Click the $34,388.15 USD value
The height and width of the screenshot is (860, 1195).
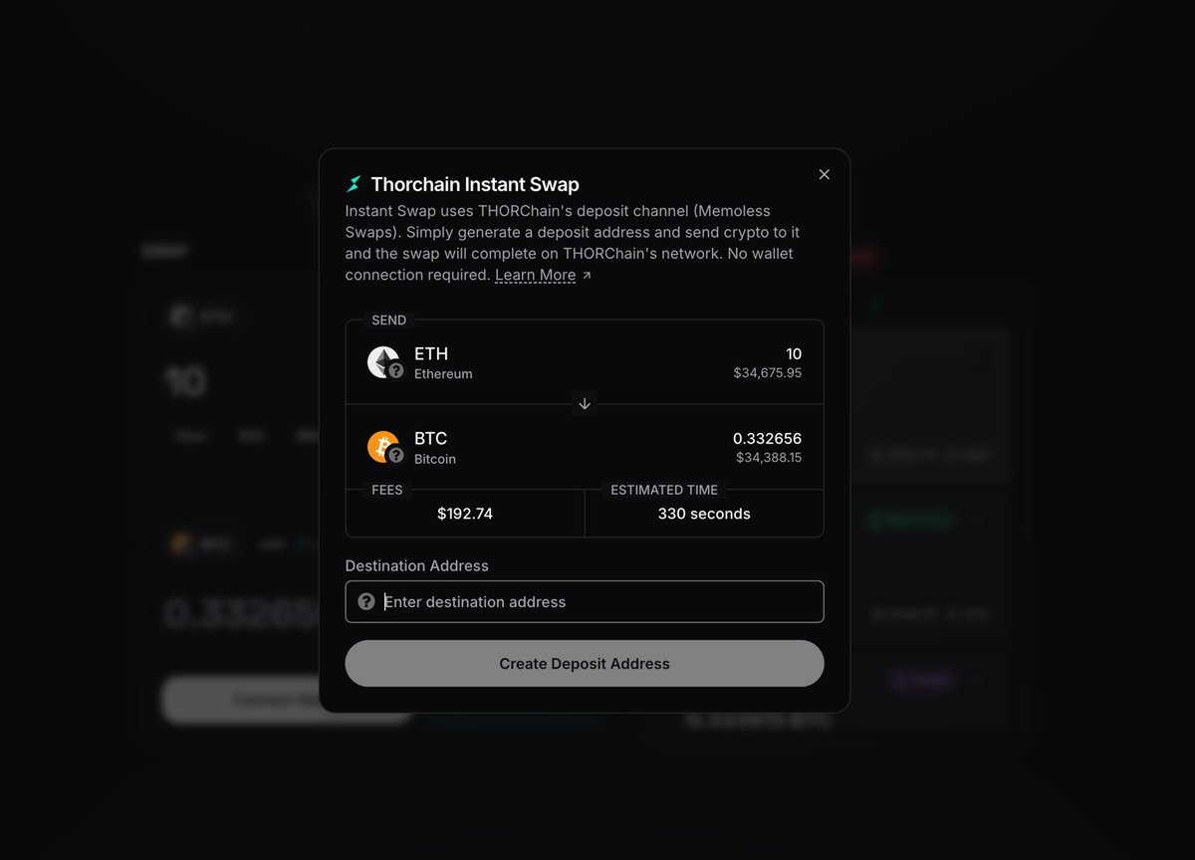coord(768,457)
